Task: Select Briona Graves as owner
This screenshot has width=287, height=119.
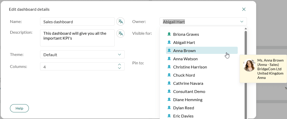Action: 202,34
